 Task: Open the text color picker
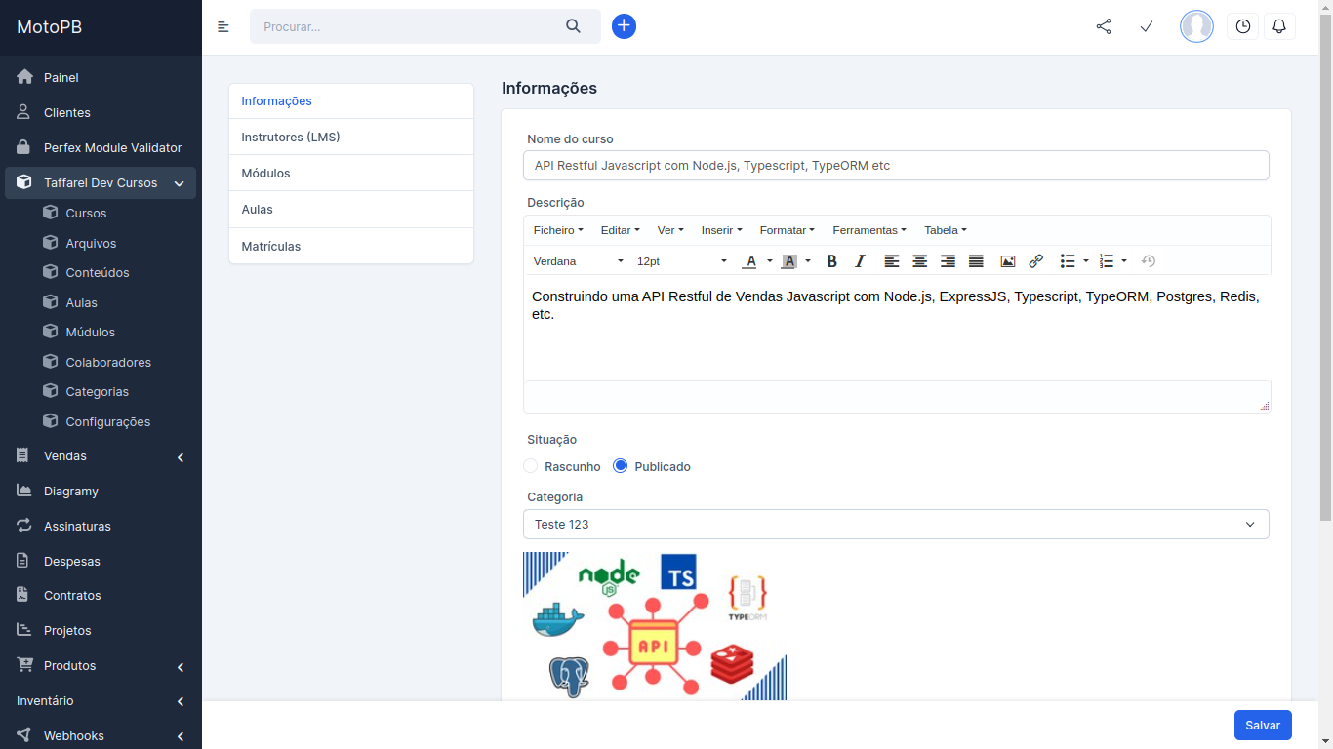[749, 260]
